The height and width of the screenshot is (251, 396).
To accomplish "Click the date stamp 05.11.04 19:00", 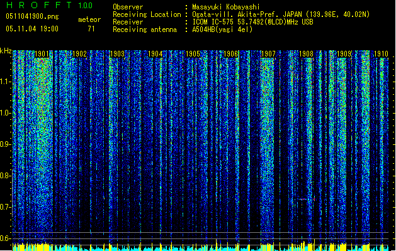I will point(32,29).
